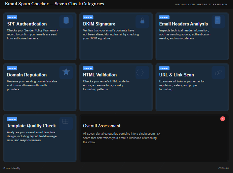Image resolution: width=233 pixels, height=173 pixels.
Task: Click the description starting 'Checks your email's HTML code'
Action: pos(106,85)
